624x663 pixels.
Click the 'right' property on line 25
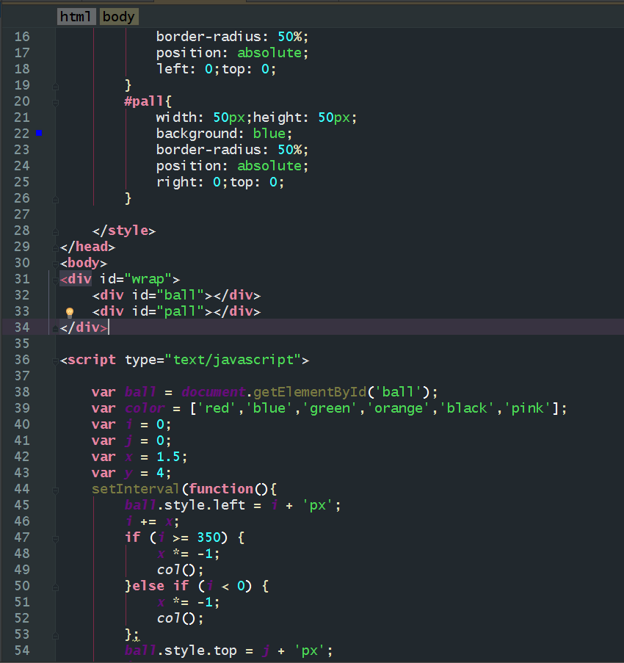(176, 182)
